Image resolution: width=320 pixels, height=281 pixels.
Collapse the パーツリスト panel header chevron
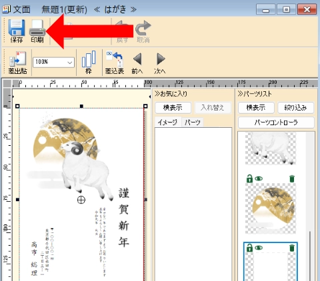(x=241, y=94)
